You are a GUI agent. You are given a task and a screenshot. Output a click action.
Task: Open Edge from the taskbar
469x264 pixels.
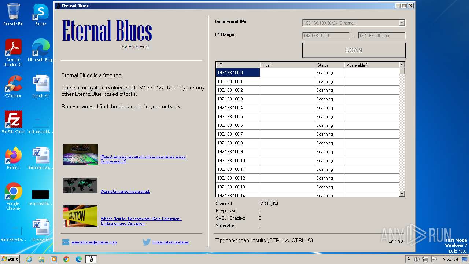[x=79, y=259]
